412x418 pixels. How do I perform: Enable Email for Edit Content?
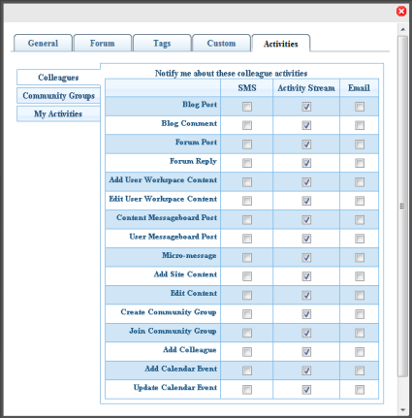360,295
